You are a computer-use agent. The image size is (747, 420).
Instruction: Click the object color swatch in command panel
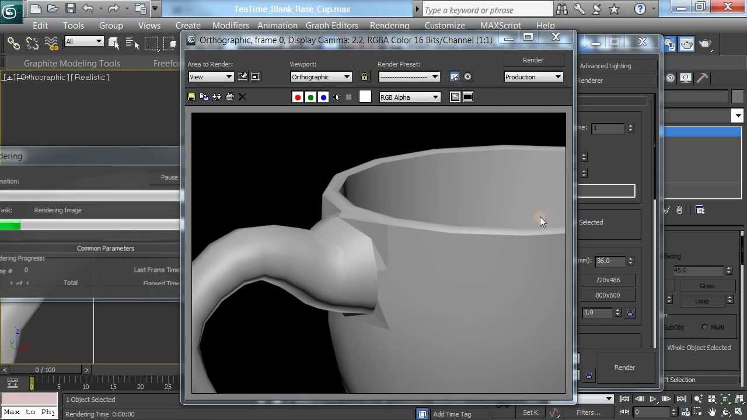(x=738, y=97)
